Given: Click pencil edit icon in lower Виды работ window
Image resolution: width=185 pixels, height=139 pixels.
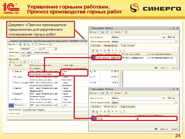Looking at the screenshot, I should point(101,111).
